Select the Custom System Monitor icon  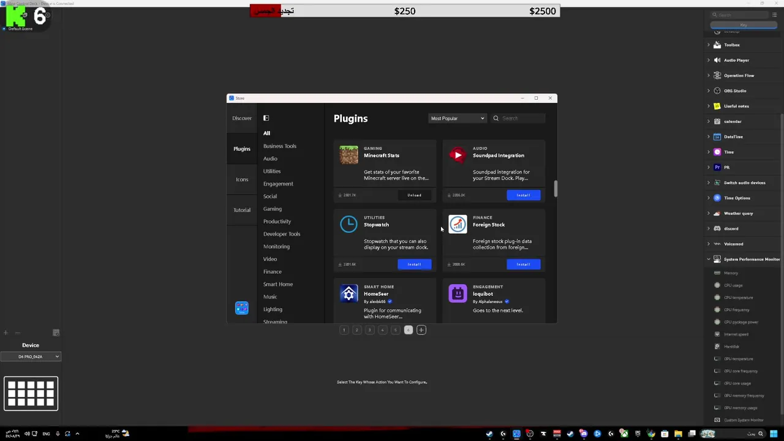pyautogui.click(x=717, y=420)
